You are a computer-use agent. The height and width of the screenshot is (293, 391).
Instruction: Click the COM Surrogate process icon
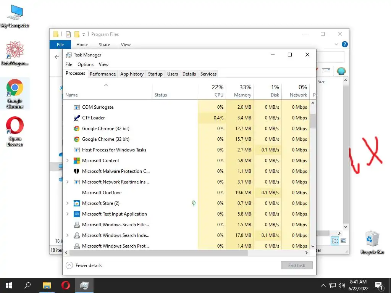pos(76,107)
